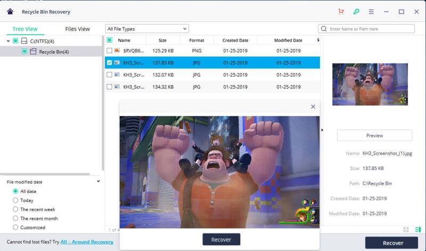
Task: Toggle the select-all header checkbox
Action: [x=109, y=41]
